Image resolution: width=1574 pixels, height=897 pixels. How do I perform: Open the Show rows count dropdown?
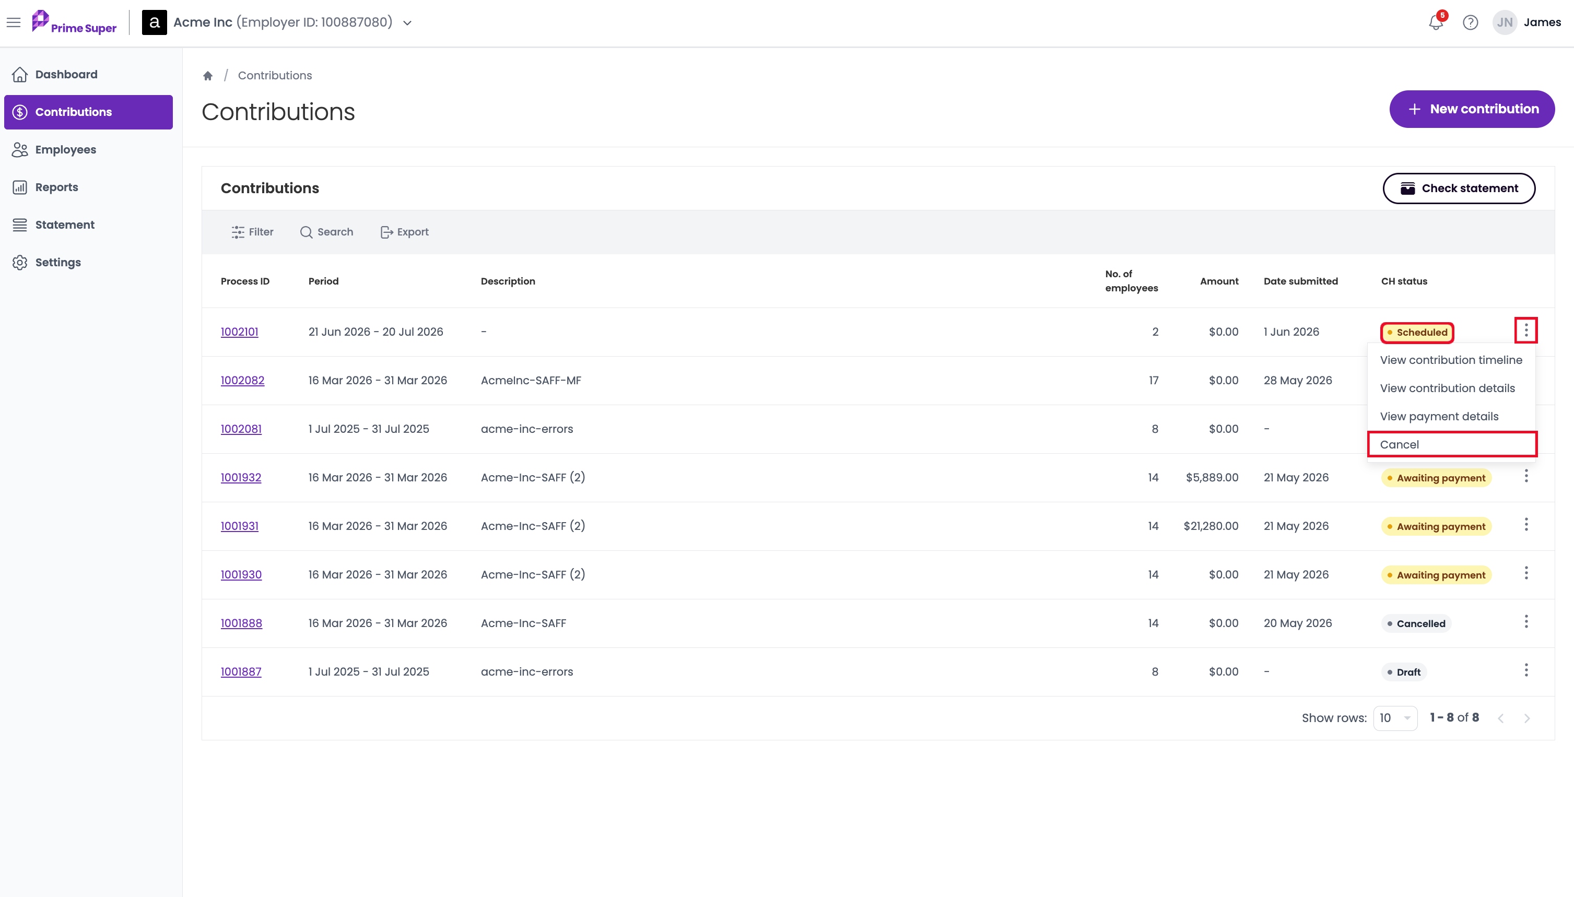[x=1395, y=718]
